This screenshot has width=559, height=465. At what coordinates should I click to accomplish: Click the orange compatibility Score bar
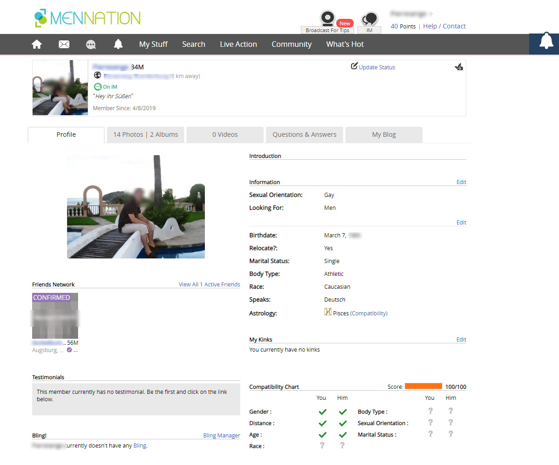(423, 387)
